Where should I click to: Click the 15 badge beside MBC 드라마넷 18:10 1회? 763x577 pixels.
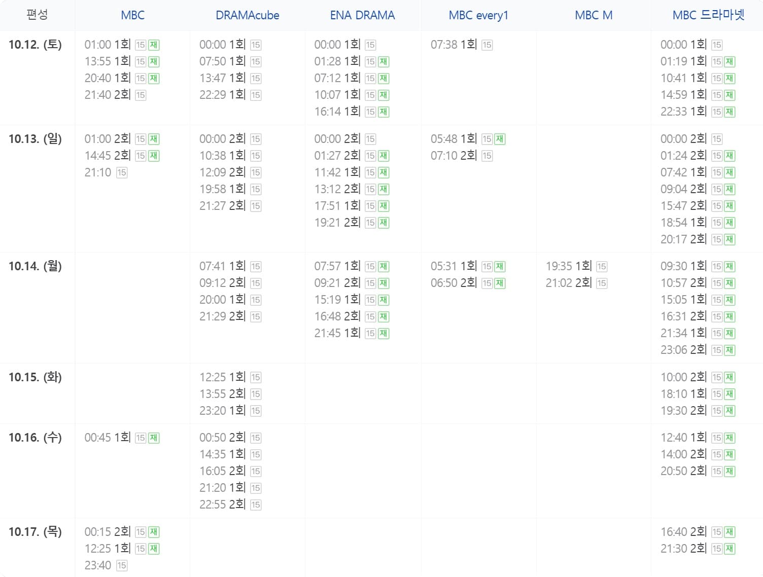pos(716,394)
